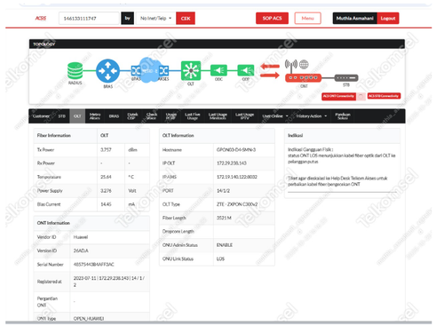
Task: Click the AKSES switch icon right of cloud
Action: (163, 70)
